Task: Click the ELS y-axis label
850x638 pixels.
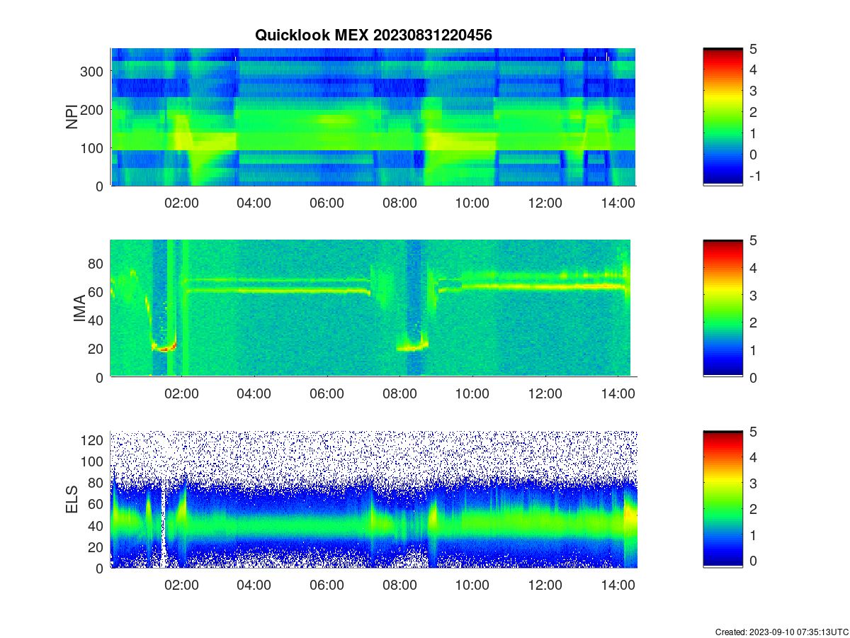Action: pyautogui.click(x=72, y=500)
